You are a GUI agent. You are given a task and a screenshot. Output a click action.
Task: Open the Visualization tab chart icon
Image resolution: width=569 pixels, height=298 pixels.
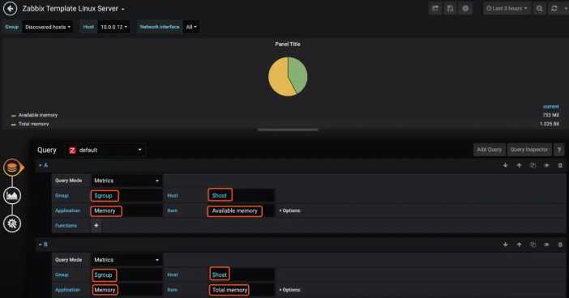(12, 195)
